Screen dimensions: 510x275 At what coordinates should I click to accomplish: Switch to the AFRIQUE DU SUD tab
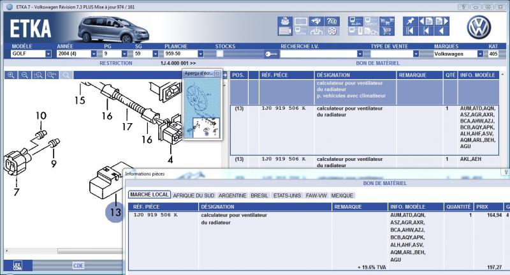coord(194,196)
